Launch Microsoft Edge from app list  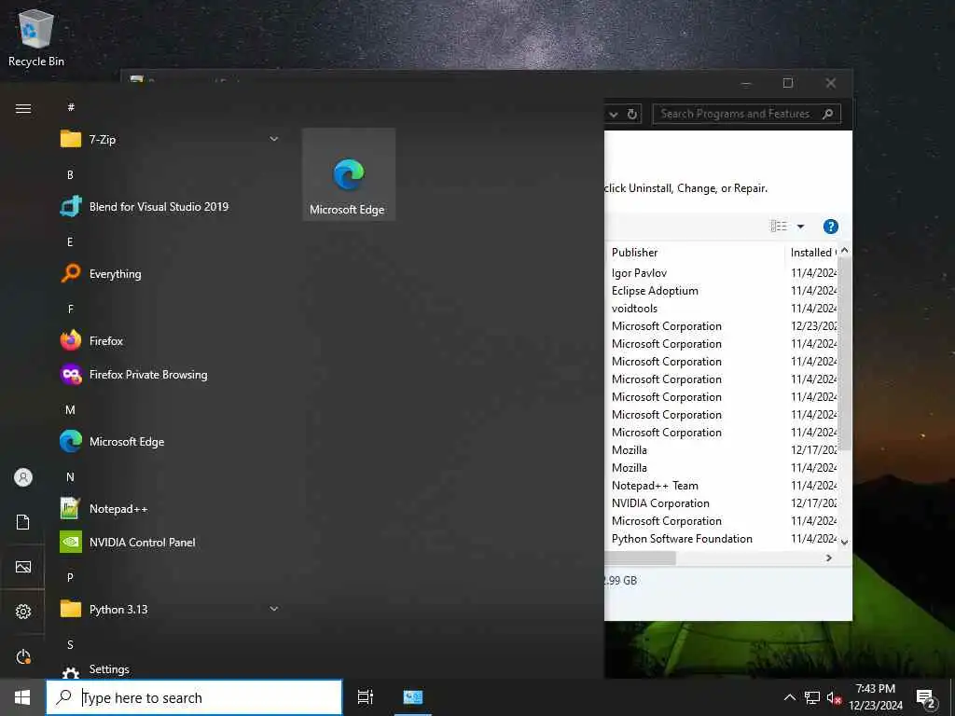[x=171, y=441]
